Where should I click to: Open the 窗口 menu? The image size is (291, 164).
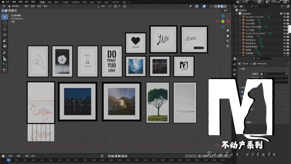[27, 2]
